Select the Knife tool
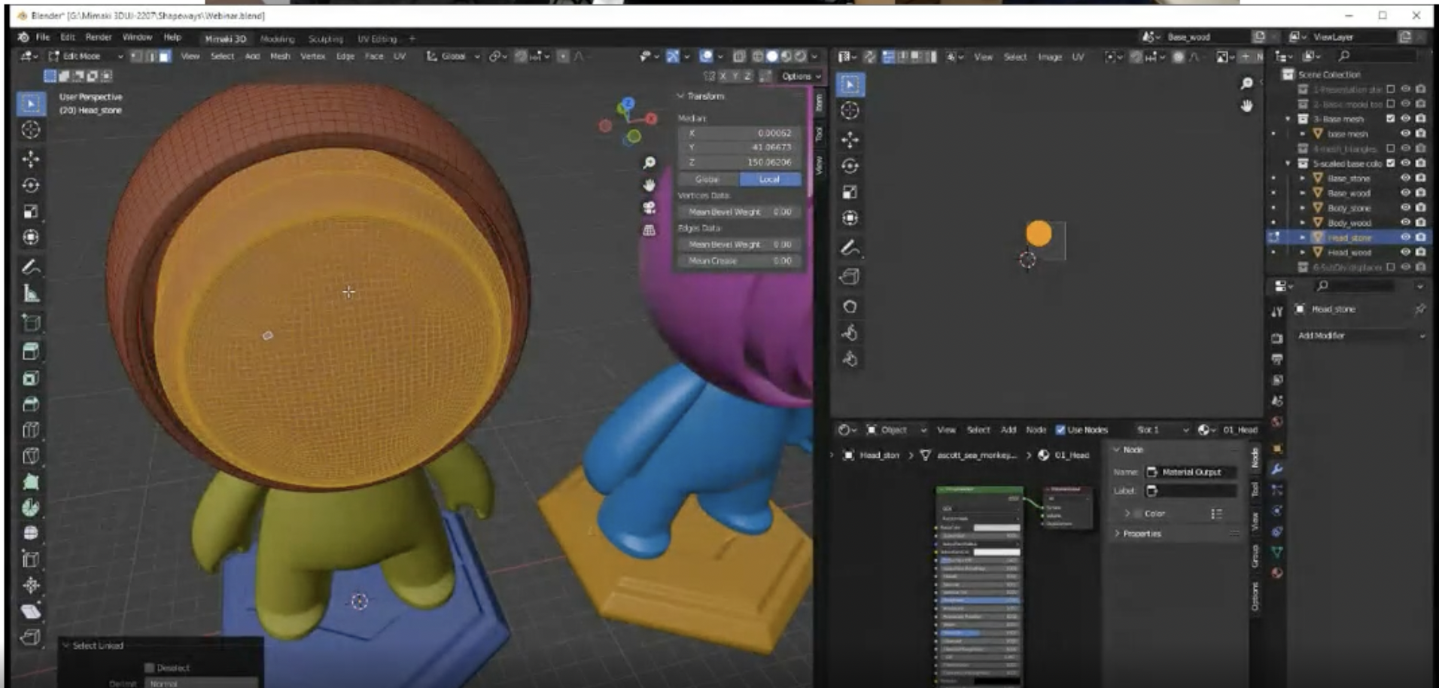The width and height of the screenshot is (1439, 688). 31,456
